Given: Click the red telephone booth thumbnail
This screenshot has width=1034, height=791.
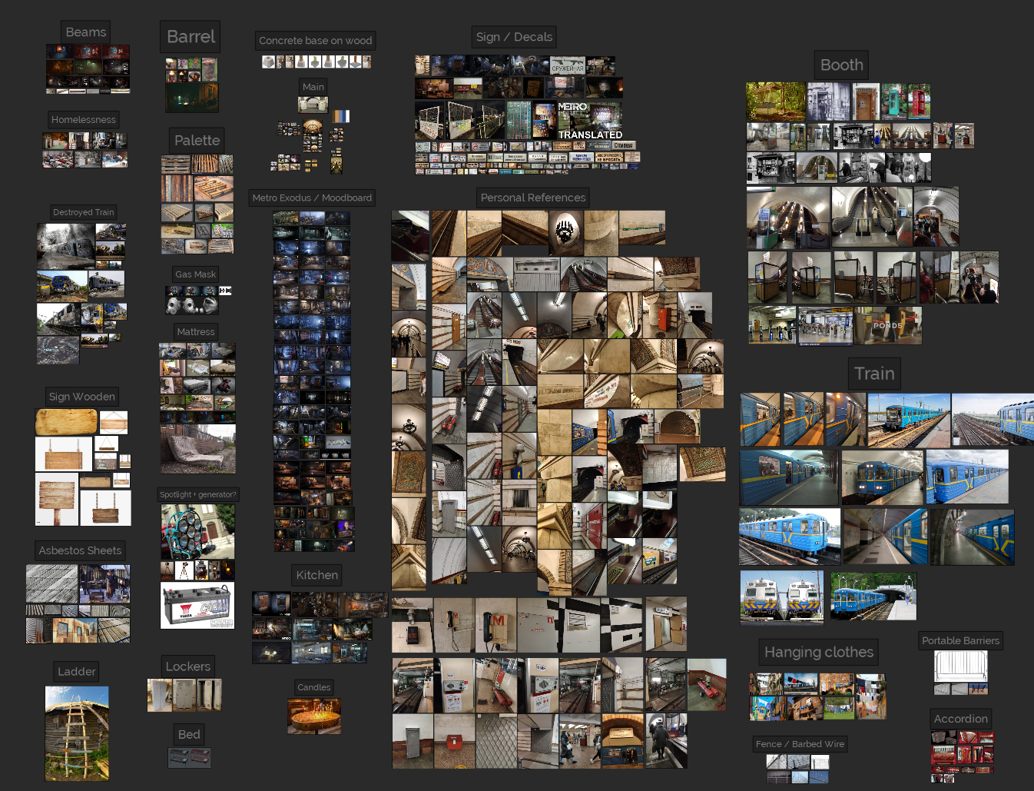Looking at the screenshot, I should pos(919,101).
